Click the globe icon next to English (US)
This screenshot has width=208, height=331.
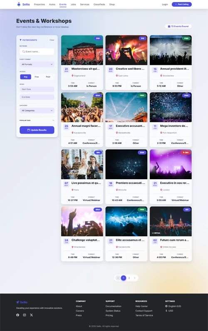[x=166, y=306]
